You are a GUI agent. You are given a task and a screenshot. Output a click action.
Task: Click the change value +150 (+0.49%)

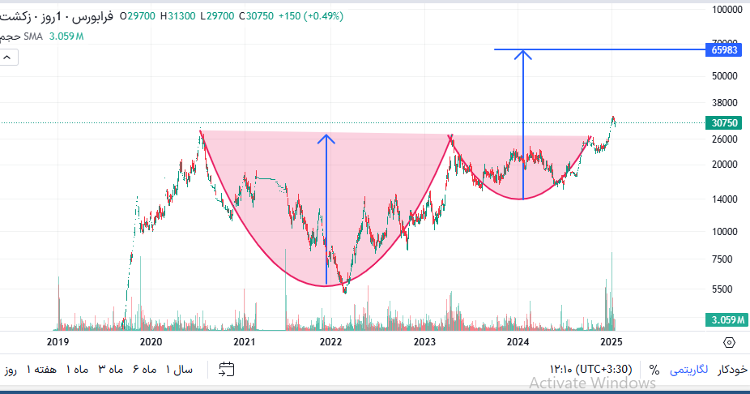311,16
